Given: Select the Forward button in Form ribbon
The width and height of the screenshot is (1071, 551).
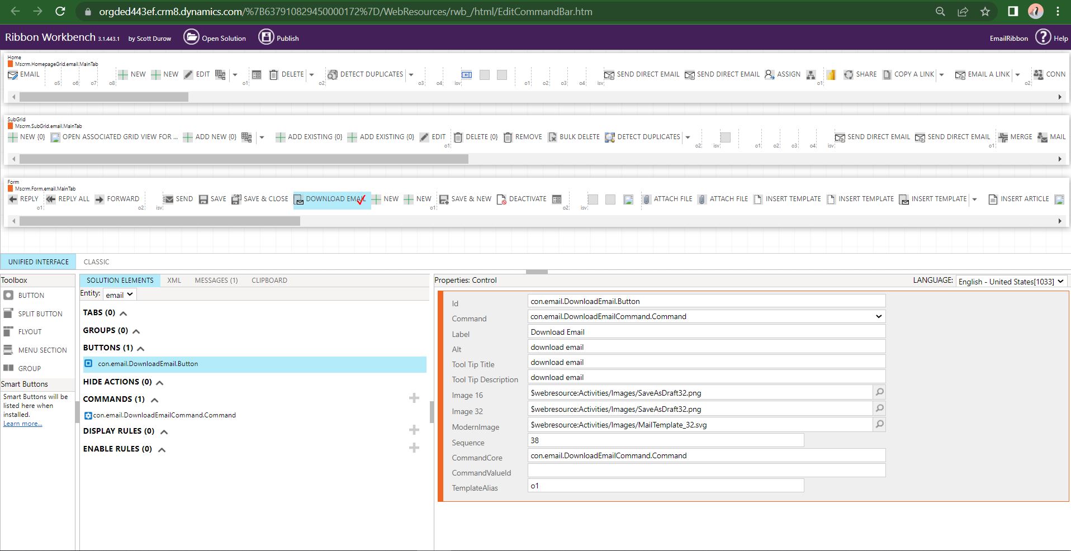Looking at the screenshot, I should (117, 199).
